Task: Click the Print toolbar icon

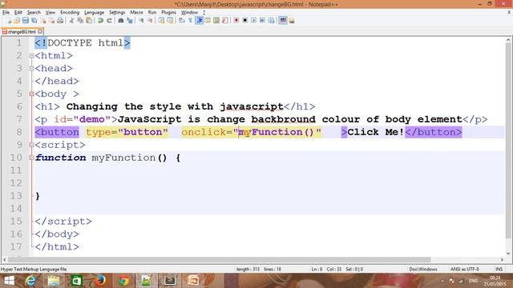Action: [x=60, y=21]
